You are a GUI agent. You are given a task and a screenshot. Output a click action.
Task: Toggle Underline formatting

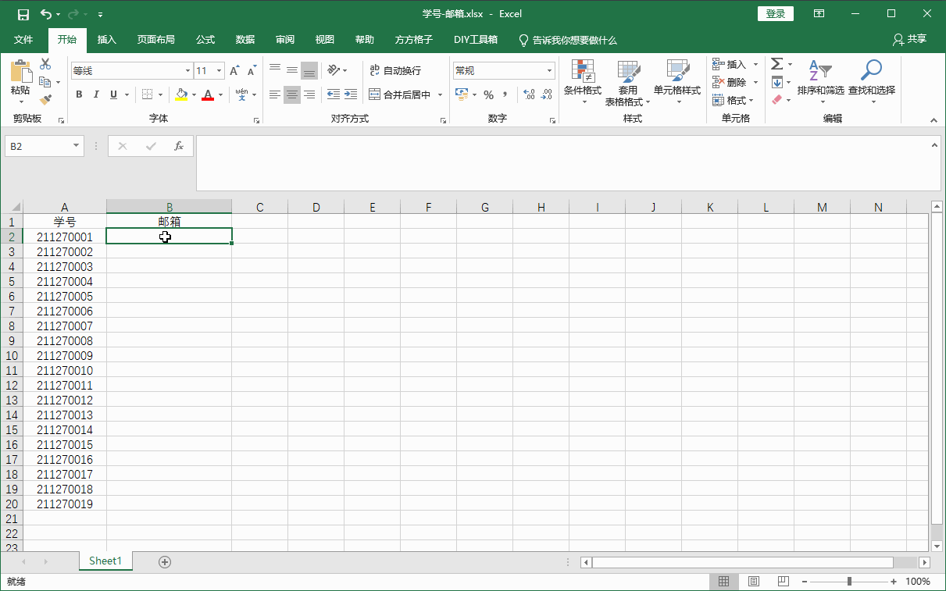coord(114,94)
